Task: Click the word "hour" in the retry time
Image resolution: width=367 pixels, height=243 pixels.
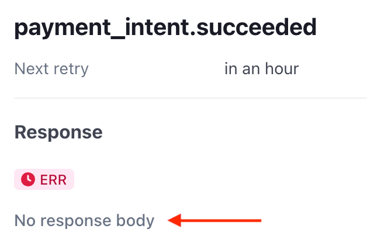Action: click(282, 69)
